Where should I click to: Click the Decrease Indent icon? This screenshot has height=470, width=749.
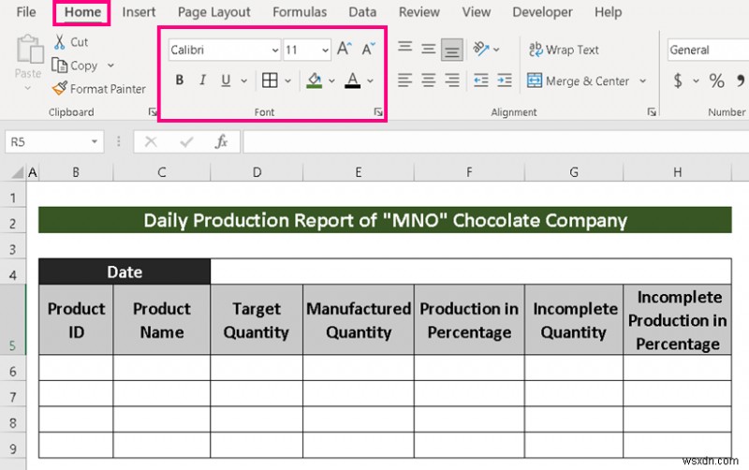point(481,81)
